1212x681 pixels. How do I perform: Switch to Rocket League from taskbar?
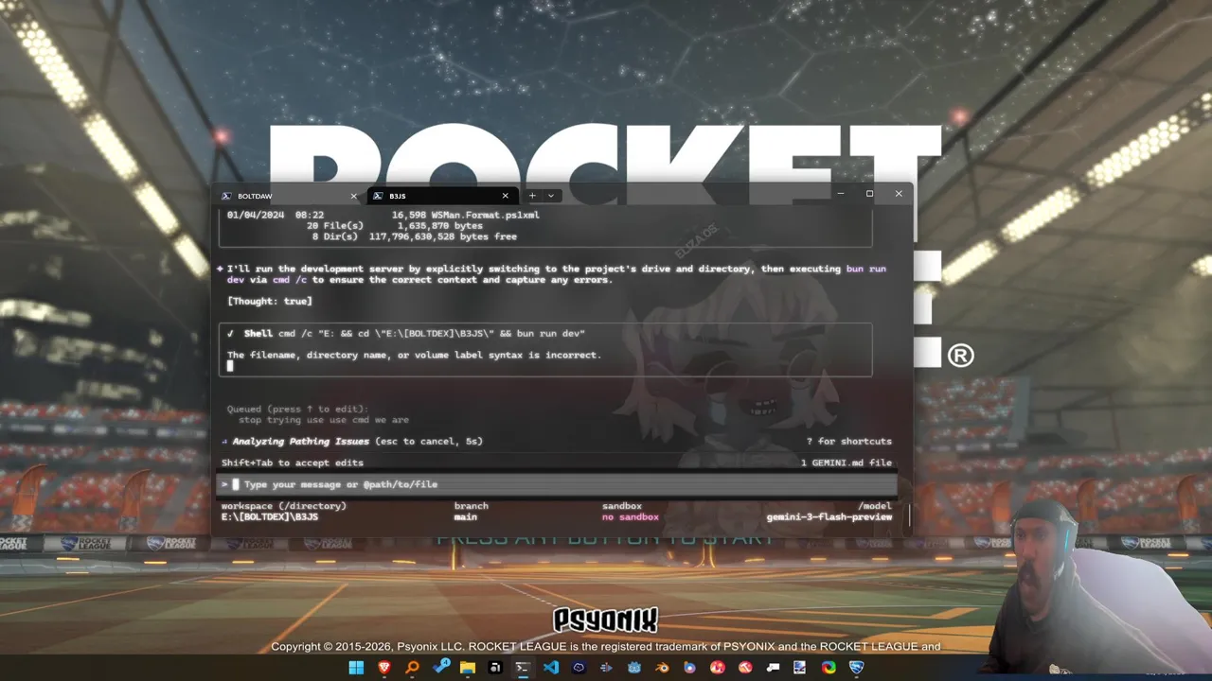tap(857, 668)
